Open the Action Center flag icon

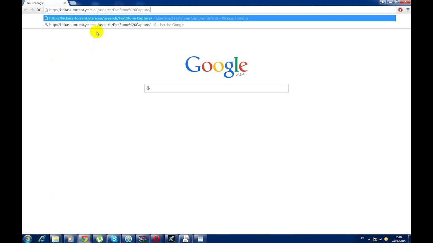(x=375, y=239)
